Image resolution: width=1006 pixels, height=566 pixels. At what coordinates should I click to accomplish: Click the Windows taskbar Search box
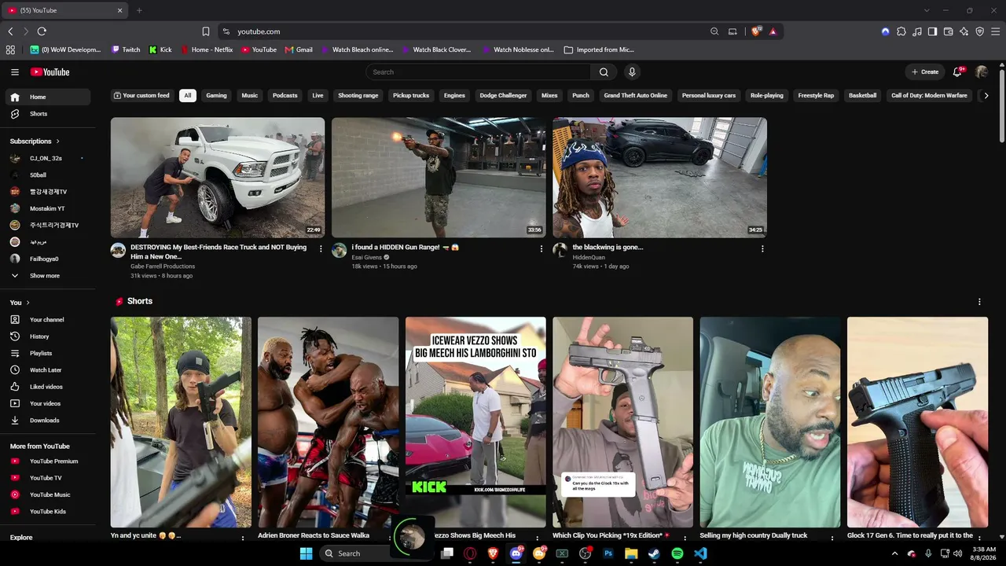pos(355,553)
